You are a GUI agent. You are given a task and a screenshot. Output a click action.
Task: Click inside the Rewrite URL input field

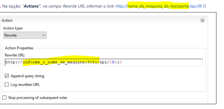(104, 62)
